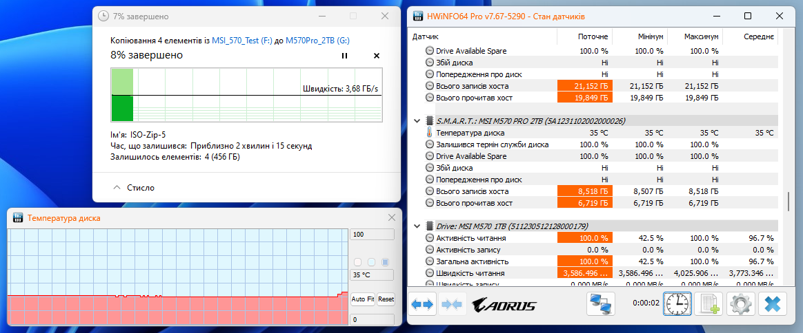Image resolution: width=803 pixels, height=333 pixels.
Task: Reset the disk temperature graph
Action: (x=386, y=299)
